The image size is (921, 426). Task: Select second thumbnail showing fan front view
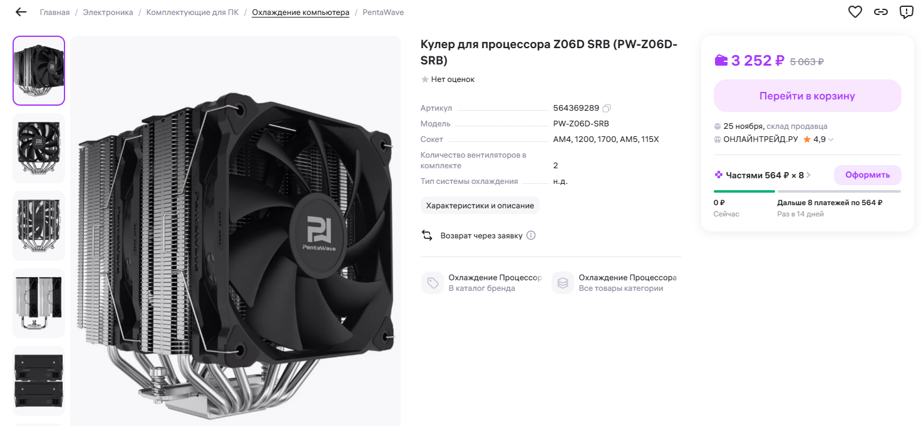pos(39,148)
